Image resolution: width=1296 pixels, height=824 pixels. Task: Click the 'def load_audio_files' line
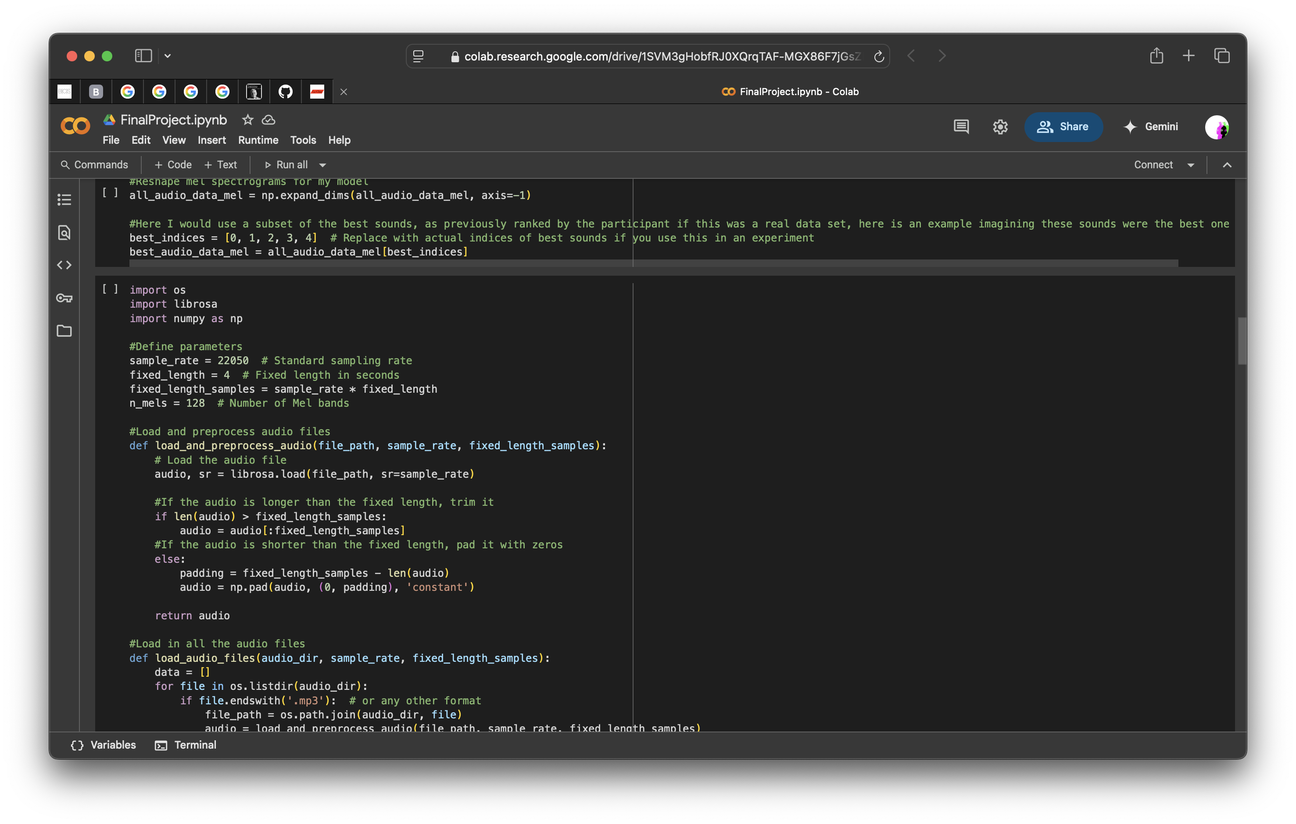coord(340,658)
